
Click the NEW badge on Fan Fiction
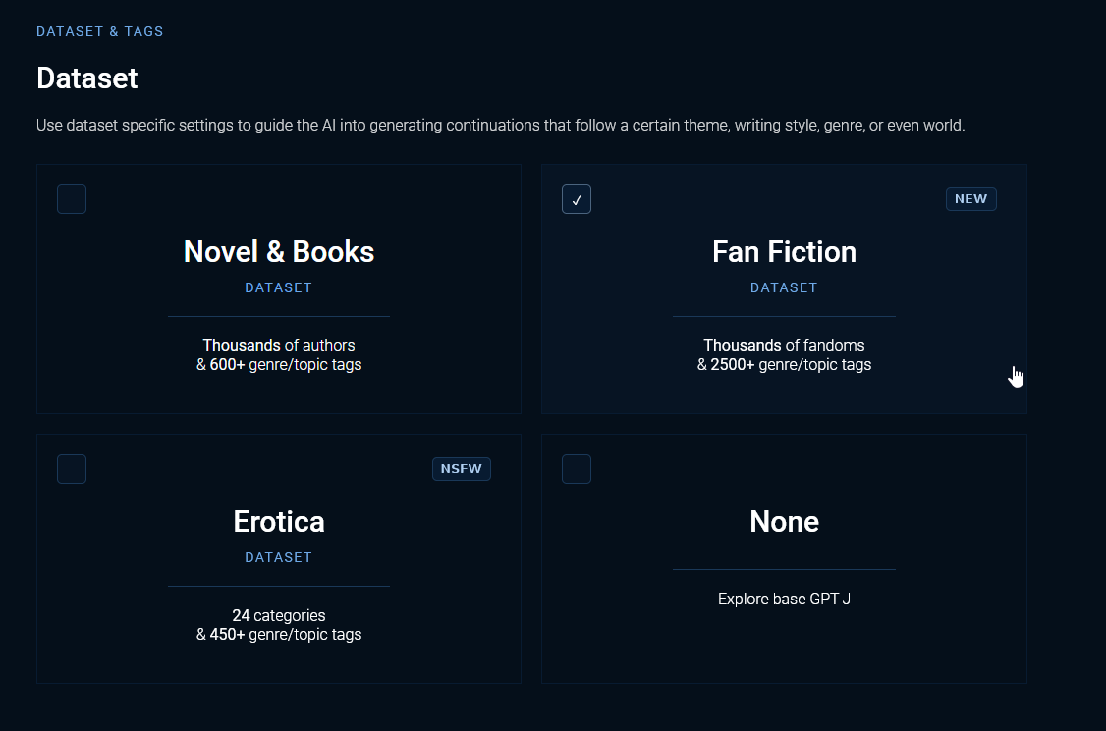point(970,199)
